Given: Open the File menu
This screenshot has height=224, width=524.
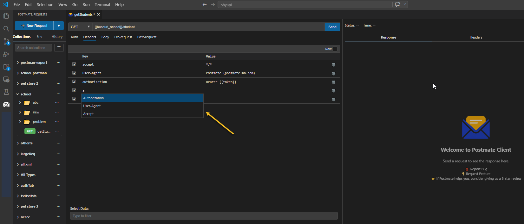Looking at the screenshot, I should point(17,4).
